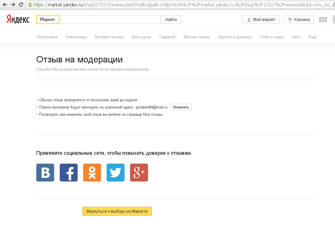Click the browser forward arrow

(x=13, y=4)
